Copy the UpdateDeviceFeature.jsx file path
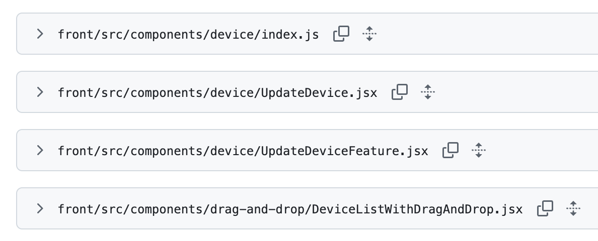 (x=451, y=150)
